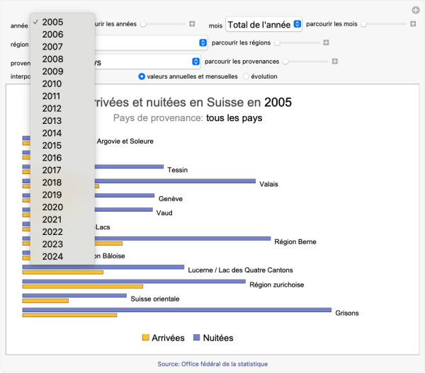425x373 pixels.
Task: Click the yellow Arrivées legend swatch
Action: pos(146,338)
